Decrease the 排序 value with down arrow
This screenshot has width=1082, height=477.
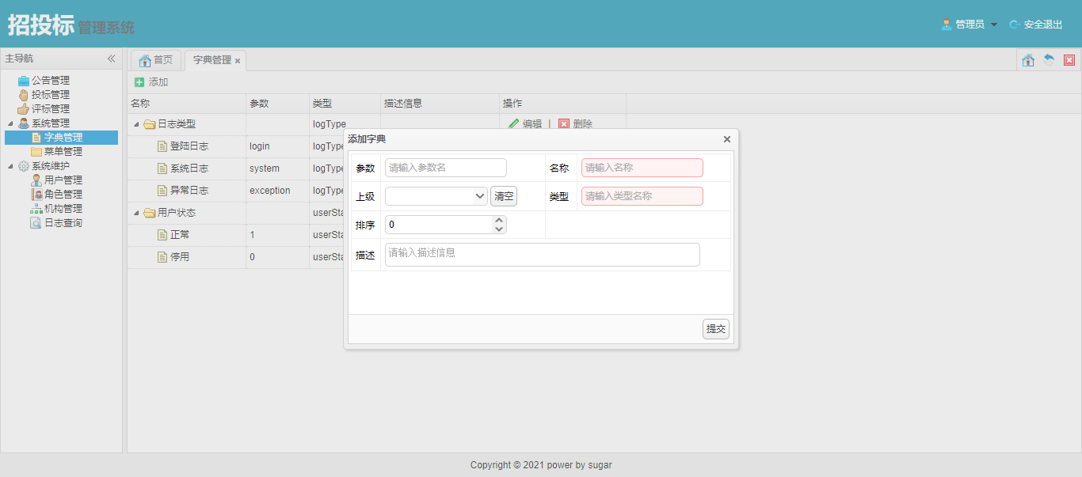(x=499, y=229)
